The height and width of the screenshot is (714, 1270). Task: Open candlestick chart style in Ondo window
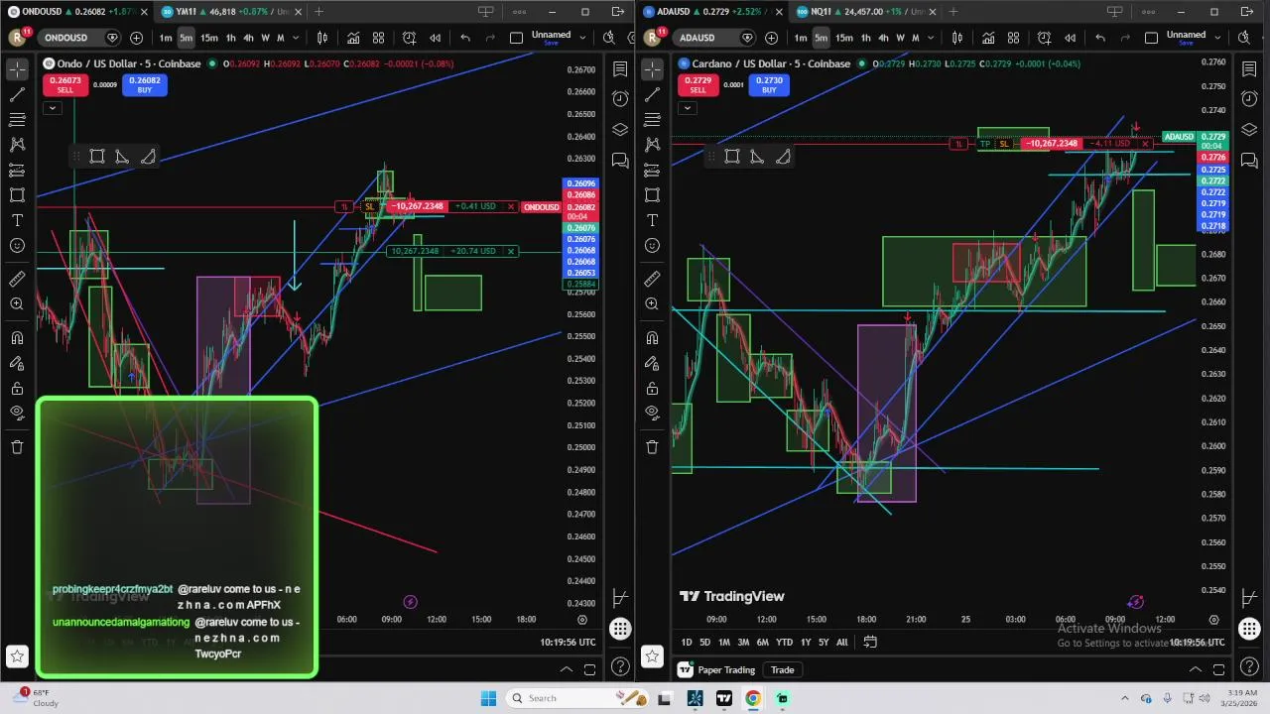click(x=322, y=38)
